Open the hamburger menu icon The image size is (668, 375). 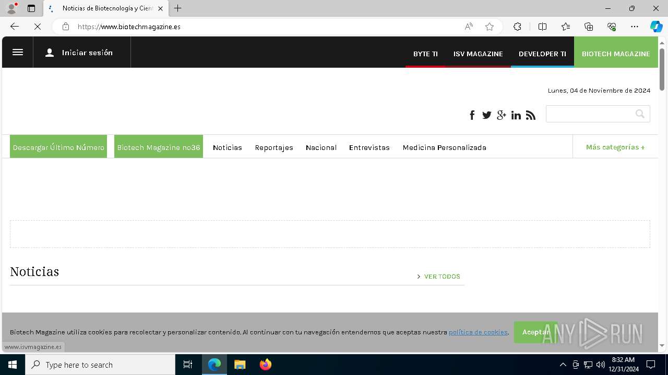(18, 52)
